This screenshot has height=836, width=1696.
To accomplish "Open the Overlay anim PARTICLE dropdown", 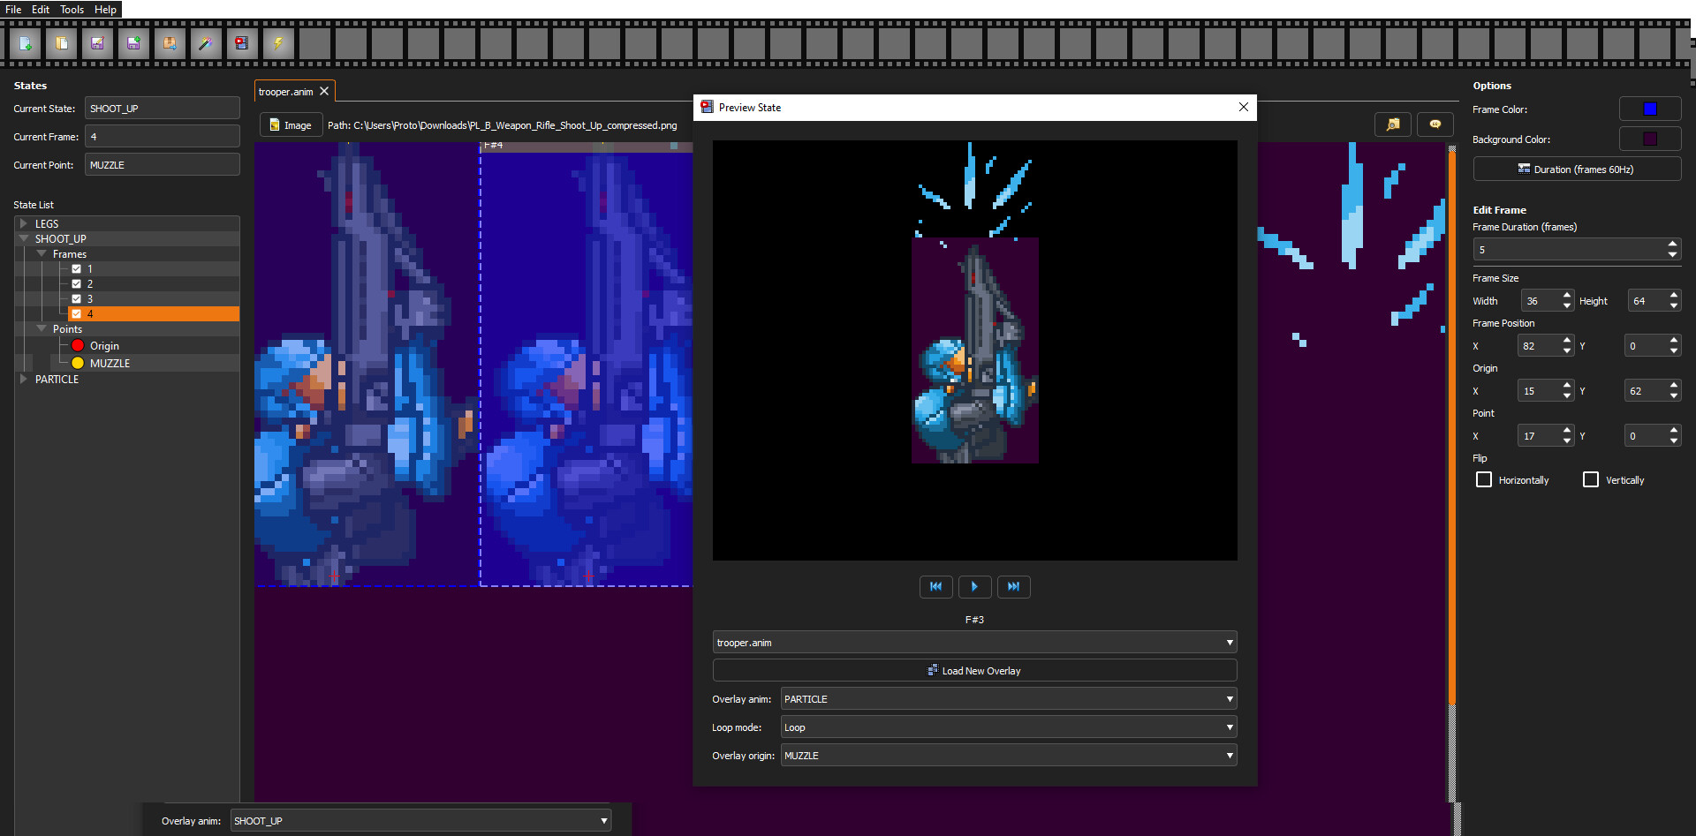I will [x=1007, y=698].
